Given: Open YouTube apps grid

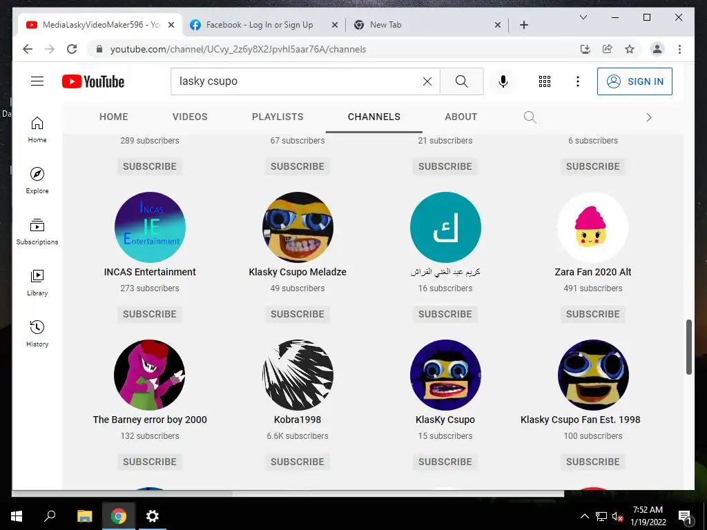Looking at the screenshot, I should coord(545,81).
